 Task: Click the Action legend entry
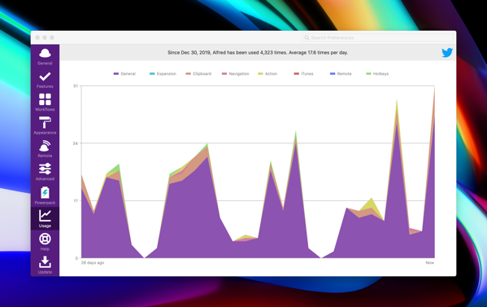pos(267,74)
